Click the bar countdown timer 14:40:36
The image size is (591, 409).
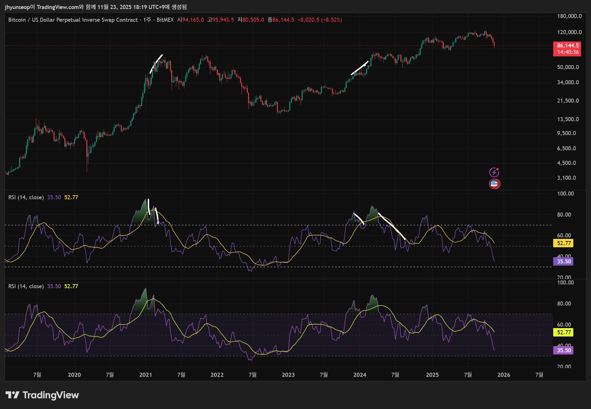567,52
